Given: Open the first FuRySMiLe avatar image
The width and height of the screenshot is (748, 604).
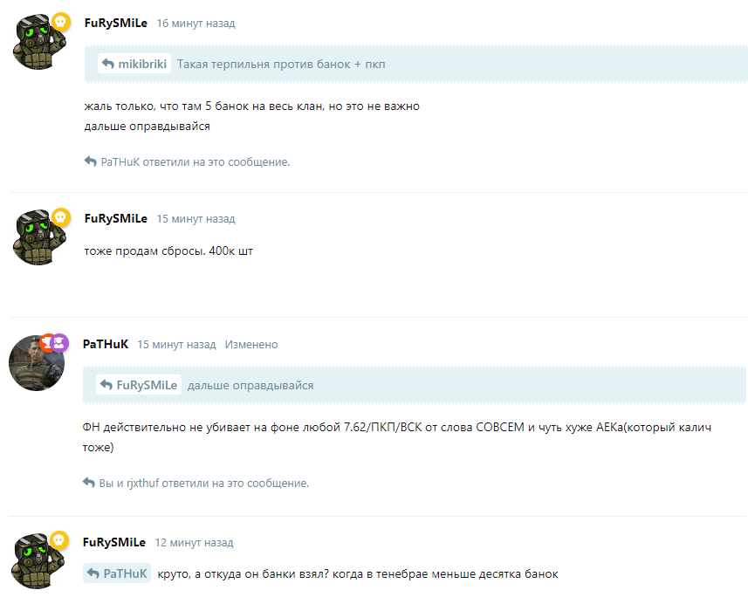Looking at the screenshot, I should [39, 42].
